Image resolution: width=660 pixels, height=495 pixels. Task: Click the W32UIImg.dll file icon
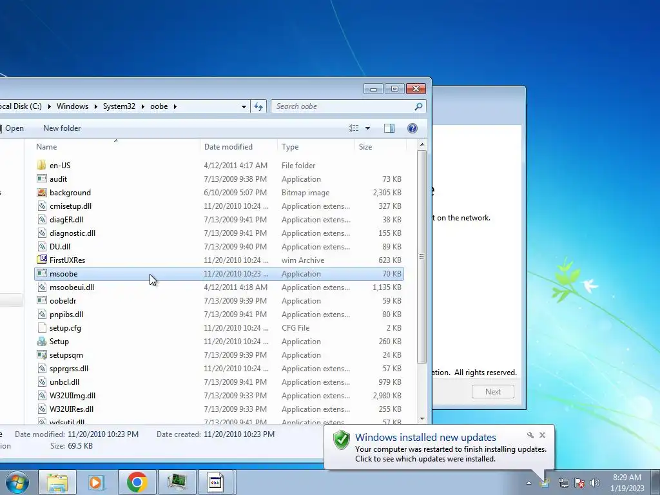point(42,395)
